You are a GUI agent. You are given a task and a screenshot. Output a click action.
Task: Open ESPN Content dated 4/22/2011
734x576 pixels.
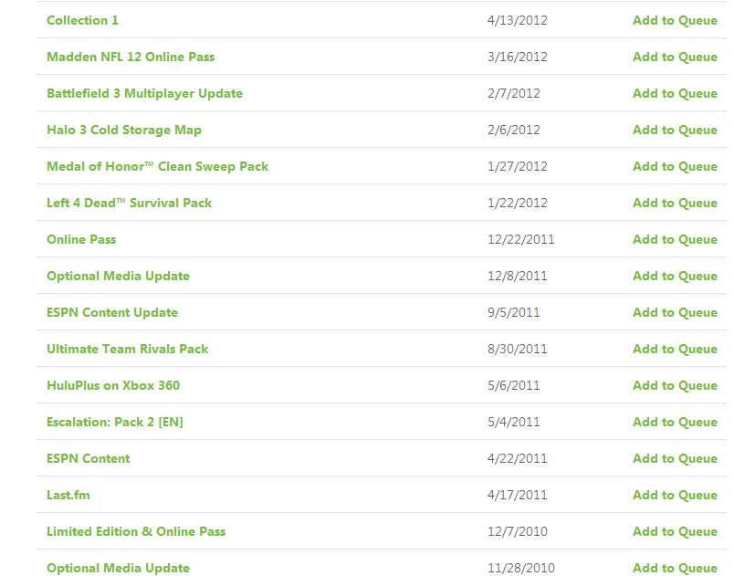coord(89,458)
